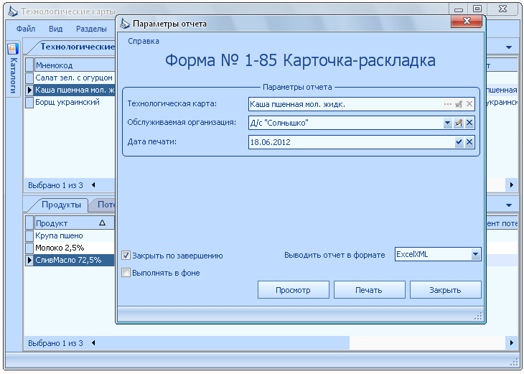Select the row Каша пшенная мол.
The height and width of the screenshot is (374, 524).
pyautogui.click(x=74, y=90)
